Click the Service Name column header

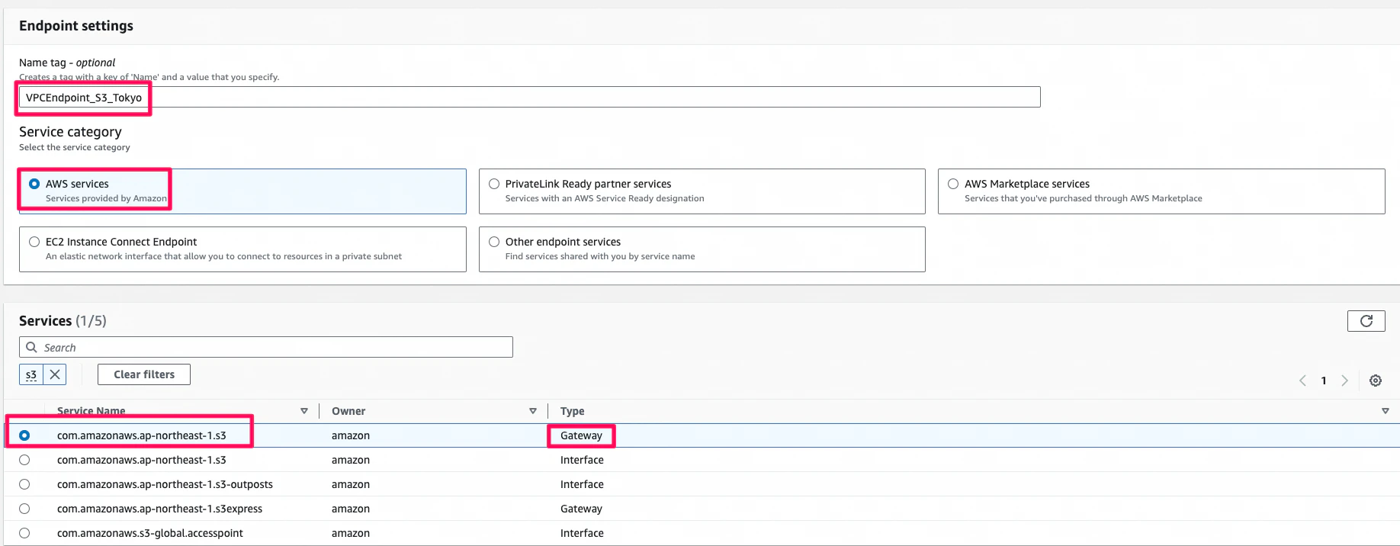[x=91, y=411]
